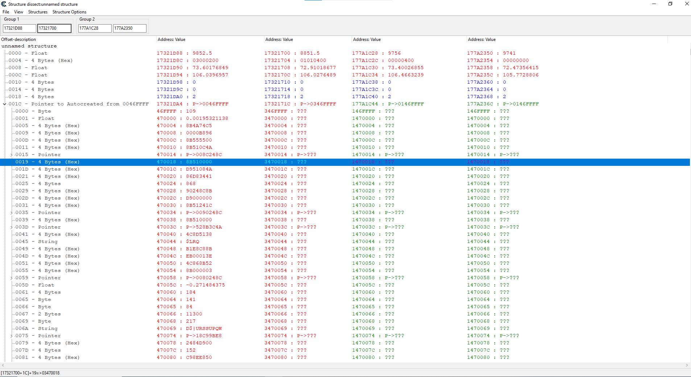Expand the 0059 Pointer node
Image resolution: width=691 pixels, height=377 pixels.
point(11,278)
